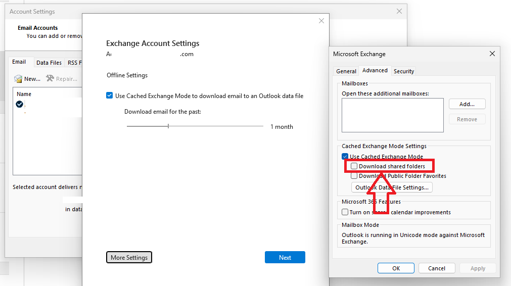Click the additional mailboxes list box
511x286 pixels.
coord(393,115)
